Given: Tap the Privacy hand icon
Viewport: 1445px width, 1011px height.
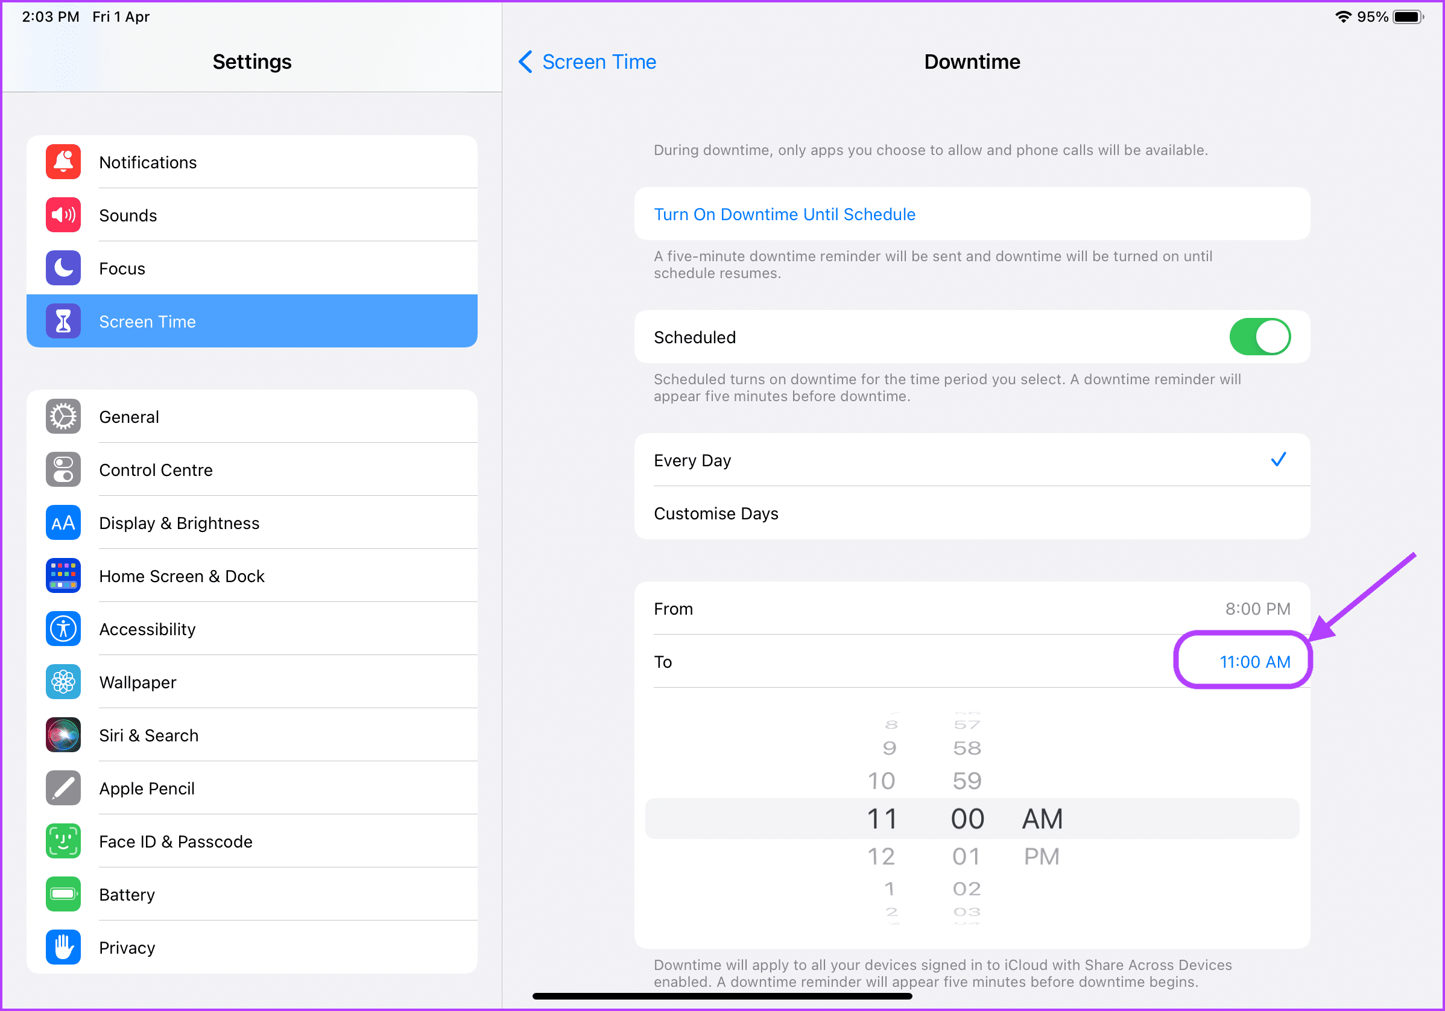Looking at the screenshot, I should tap(63, 948).
